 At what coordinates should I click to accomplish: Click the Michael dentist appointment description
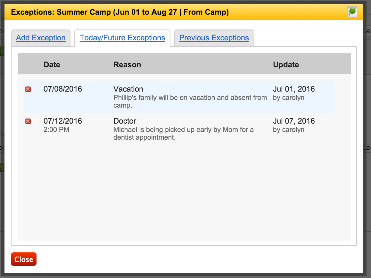[183, 134]
